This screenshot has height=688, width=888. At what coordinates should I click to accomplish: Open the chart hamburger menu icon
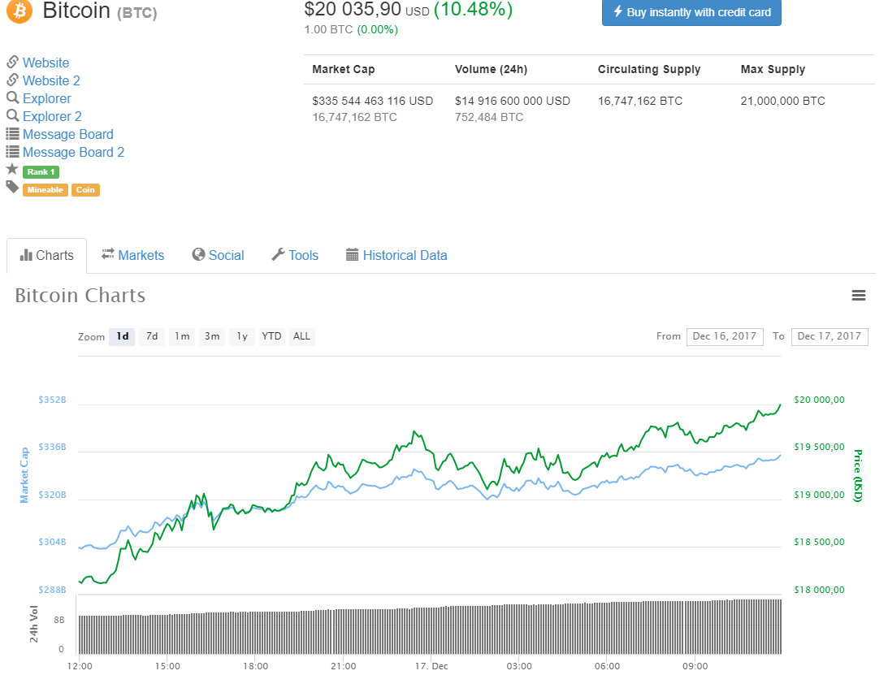coord(858,296)
